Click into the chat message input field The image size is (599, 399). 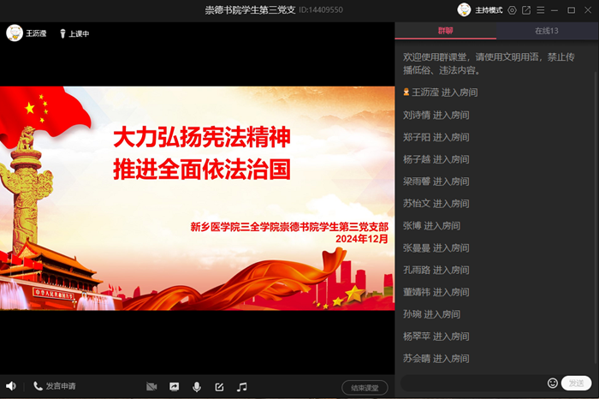[471, 383]
